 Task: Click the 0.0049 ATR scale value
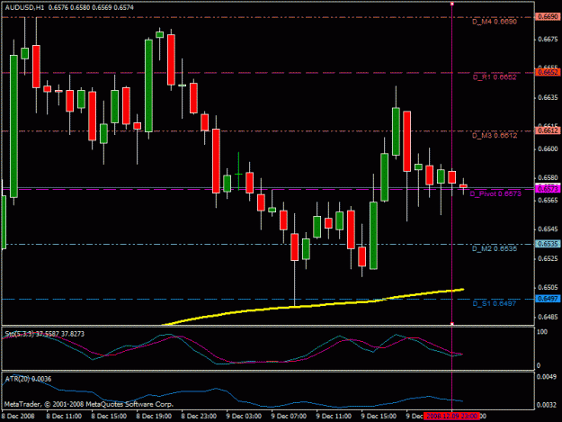[x=547, y=376]
